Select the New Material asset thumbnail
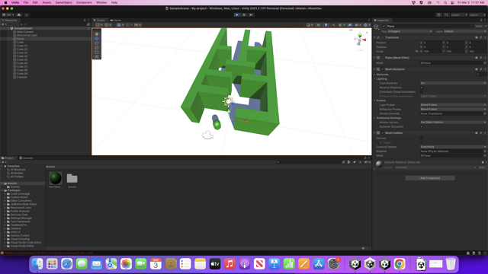The height and width of the screenshot is (274, 488). tap(56, 178)
